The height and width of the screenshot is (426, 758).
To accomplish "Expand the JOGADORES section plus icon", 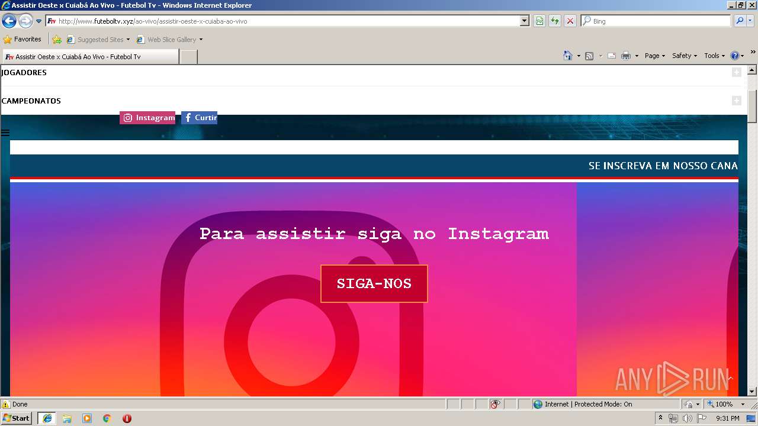I will click(736, 72).
